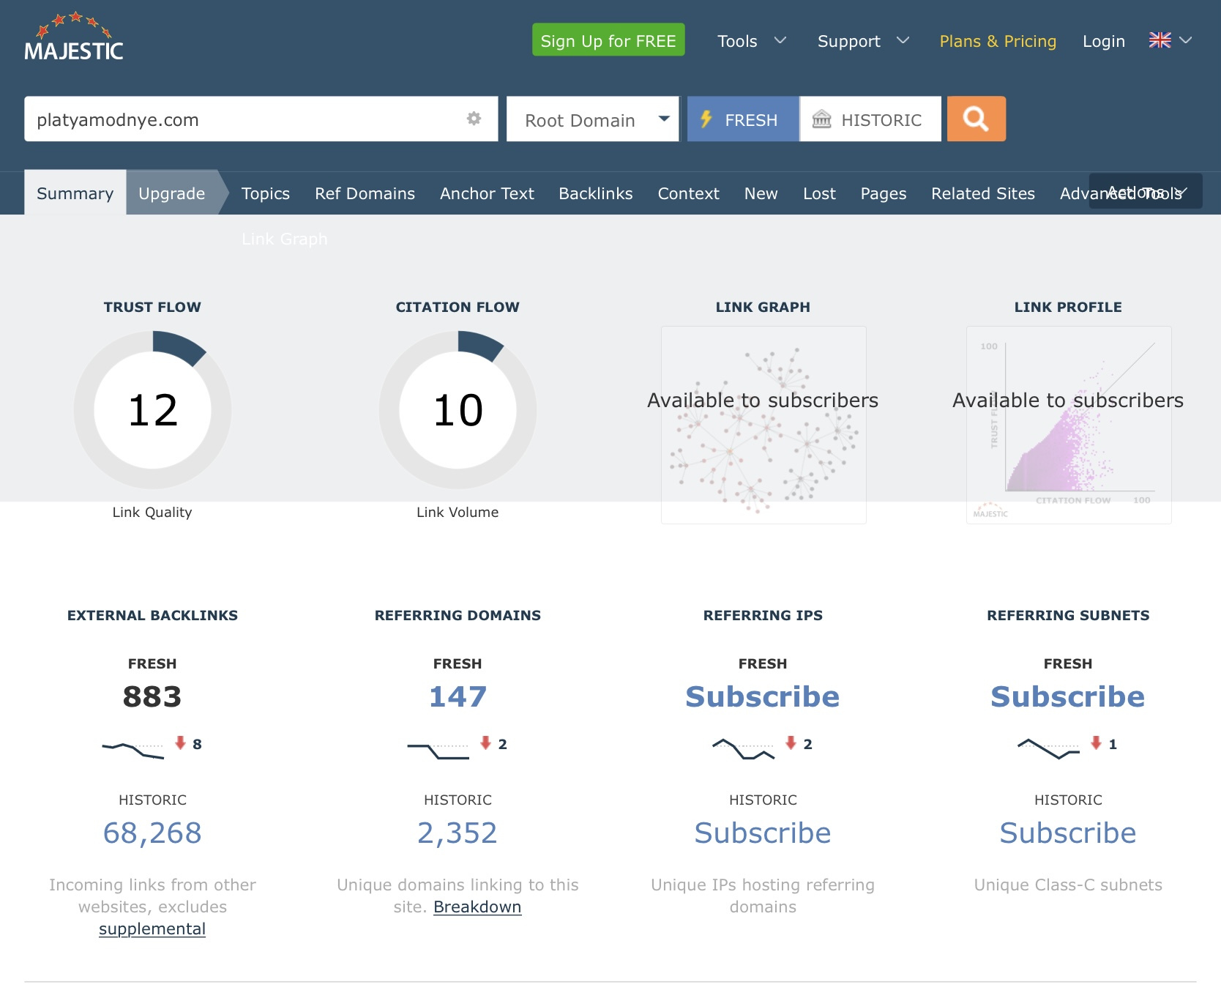
Task: Expand the Support menu chevron
Action: coord(903,40)
